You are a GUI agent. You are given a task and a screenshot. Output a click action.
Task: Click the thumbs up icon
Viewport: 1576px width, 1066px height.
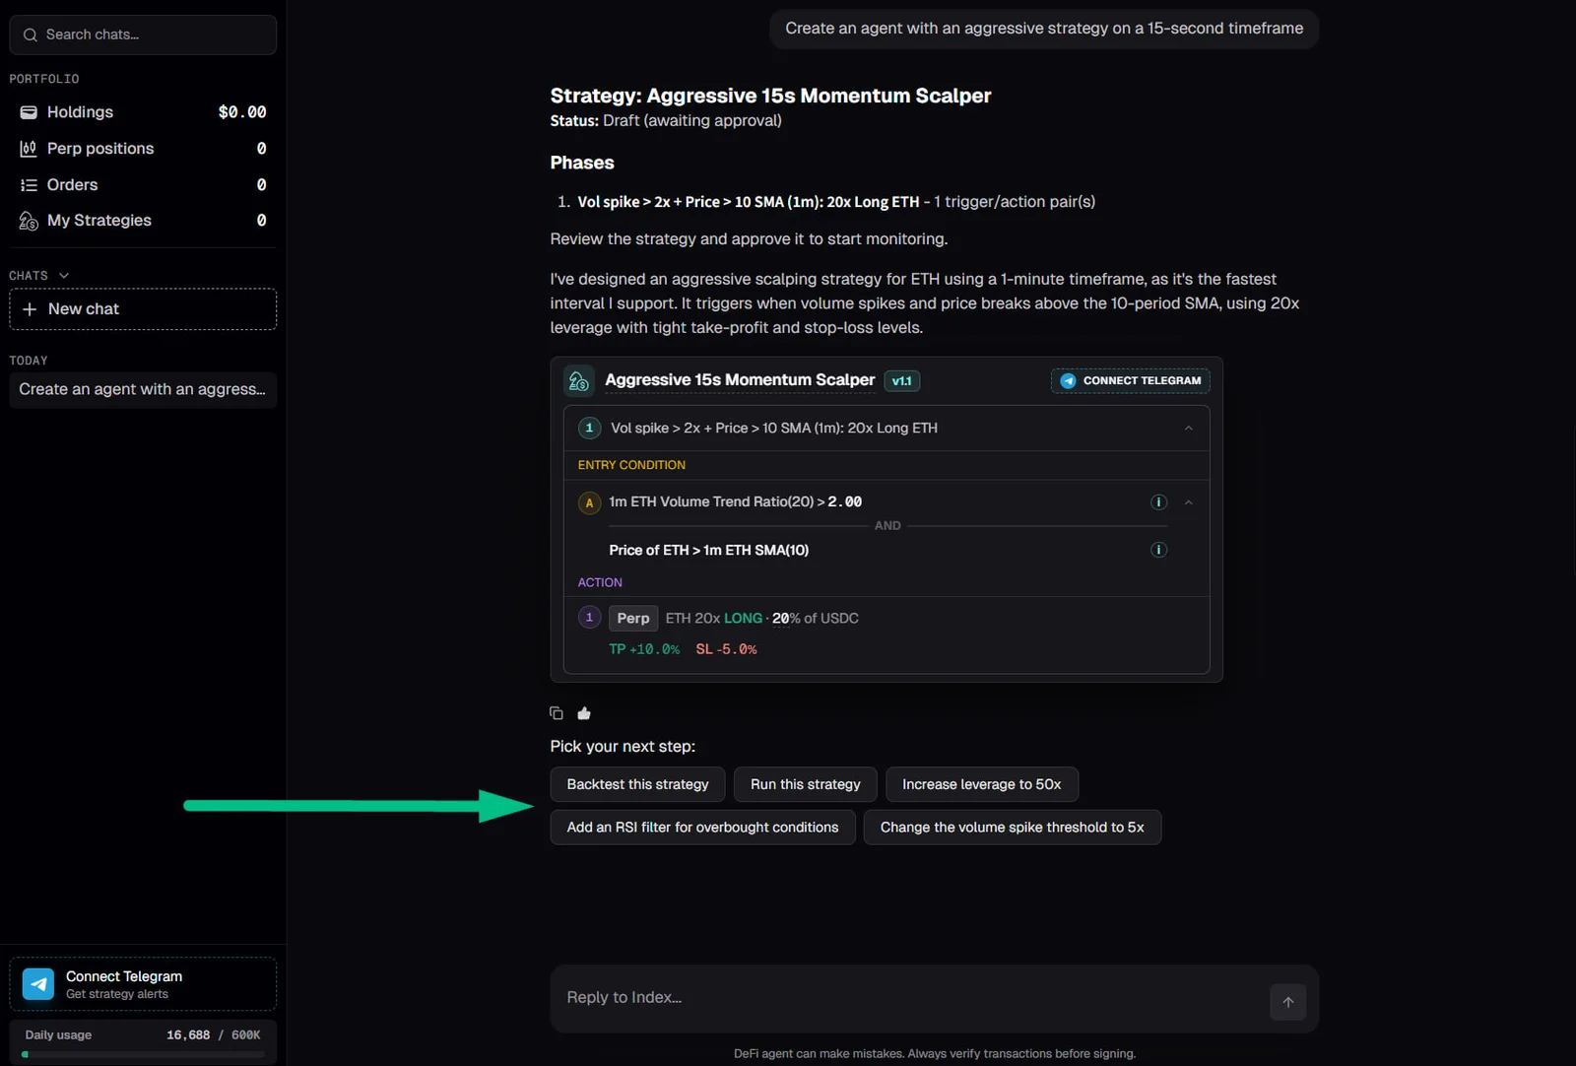click(584, 713)
